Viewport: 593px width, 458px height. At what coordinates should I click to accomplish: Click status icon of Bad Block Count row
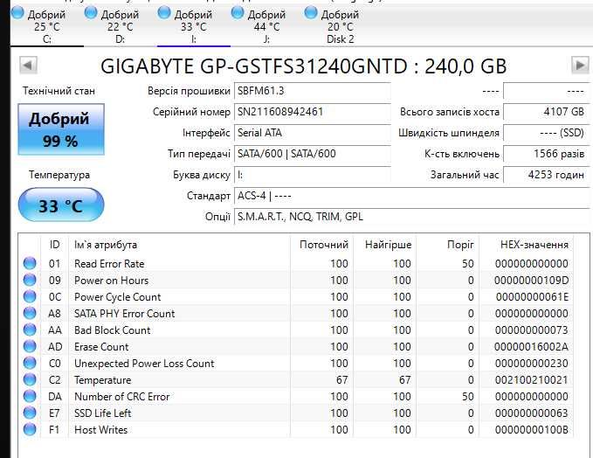(x=30, y=330)
